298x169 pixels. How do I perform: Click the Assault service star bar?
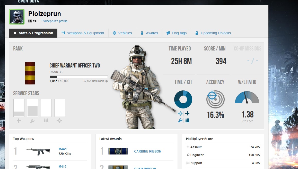point(19,108)
